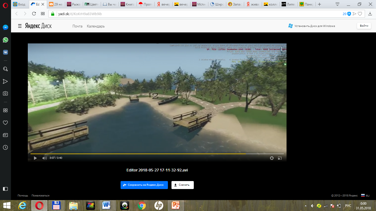
Task: Toggle Opera sidebar panel at the bottom left
Action: 5,189
